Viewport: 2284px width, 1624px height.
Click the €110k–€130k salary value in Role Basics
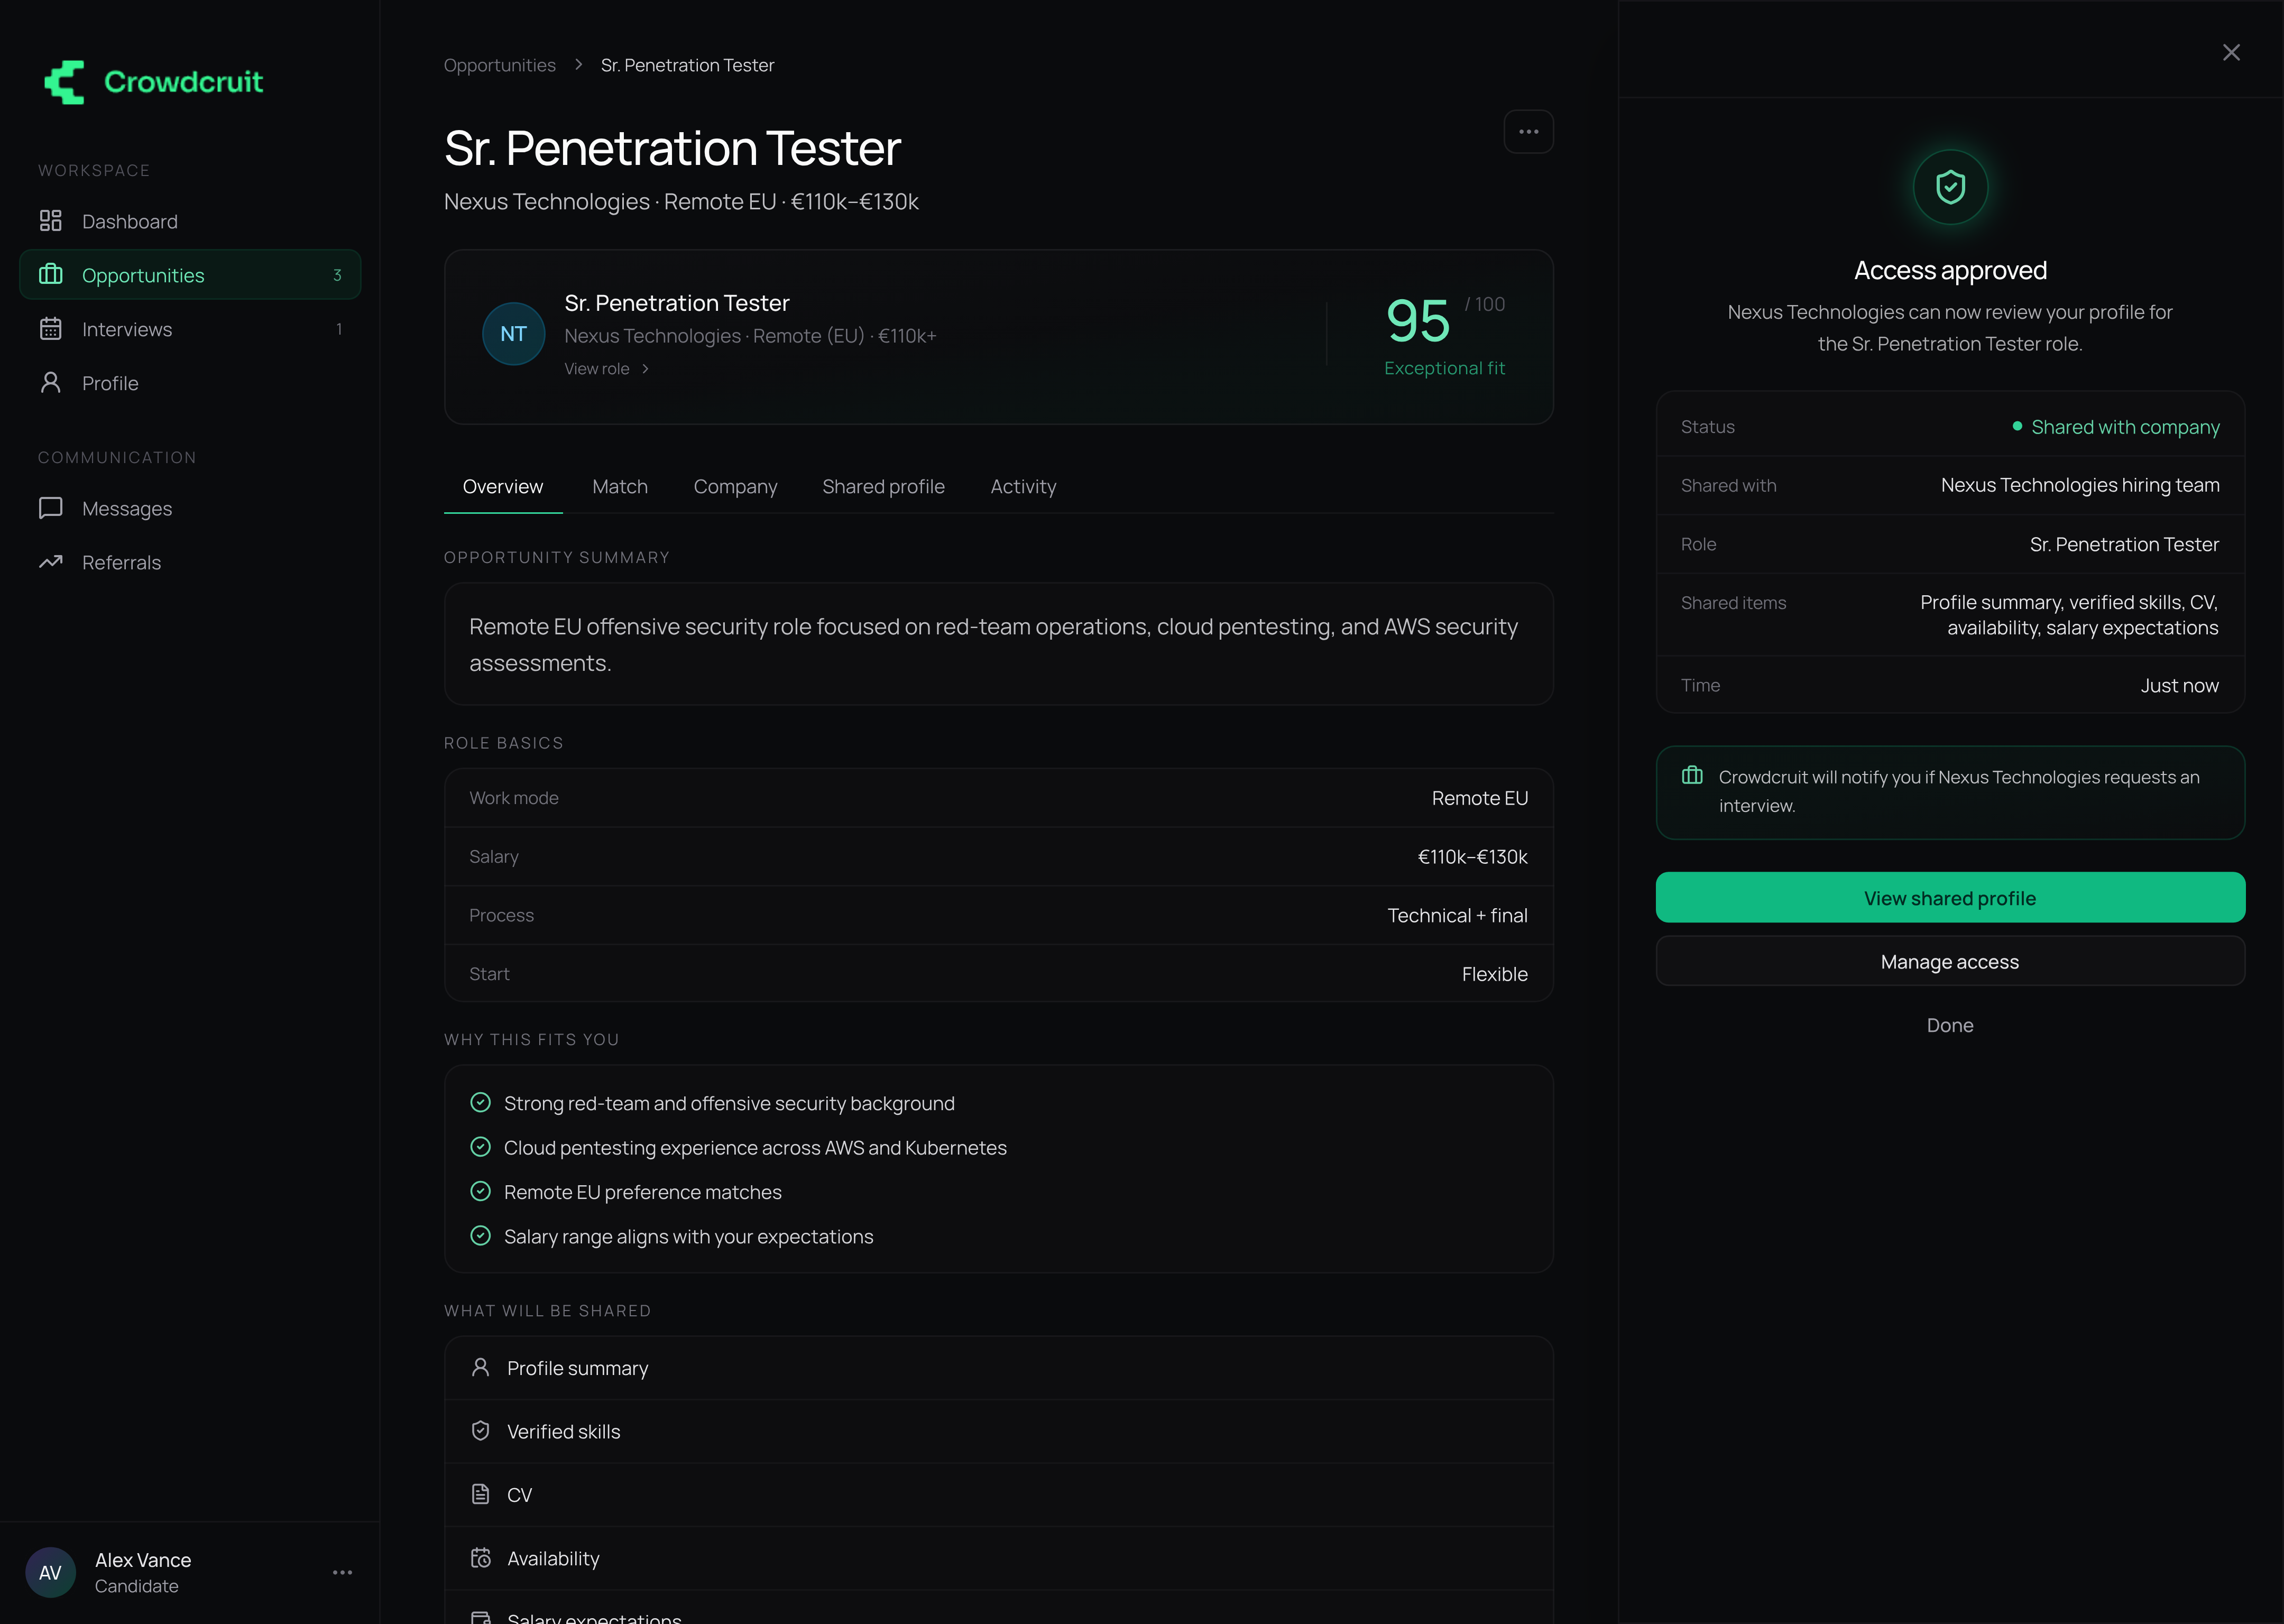click(1472, 857)
